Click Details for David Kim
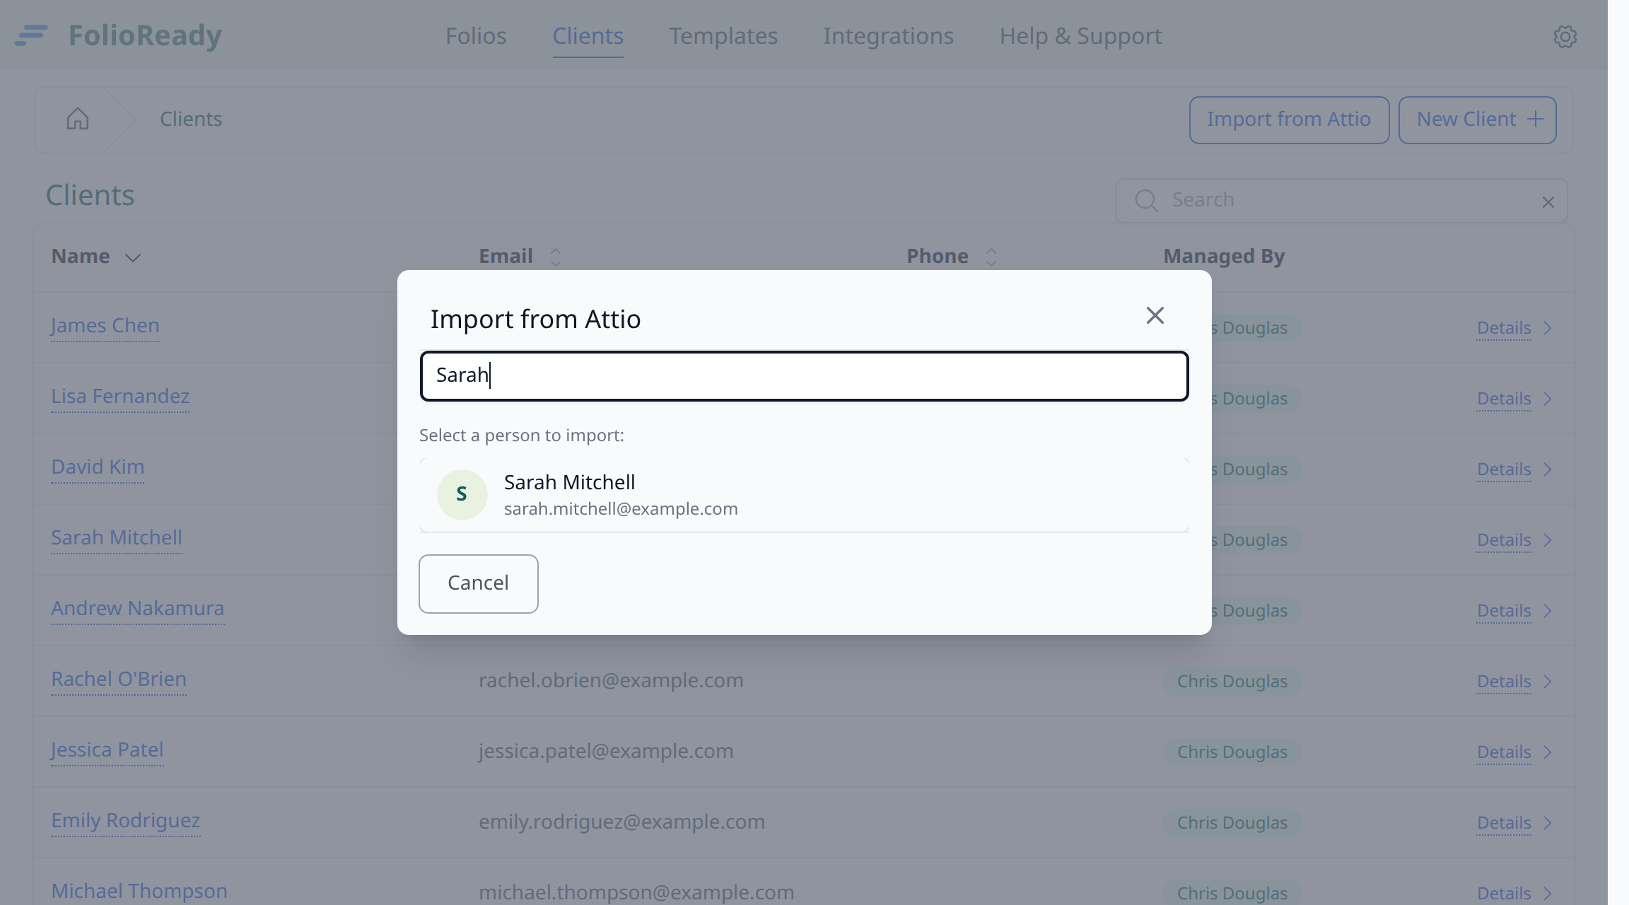The width and height of the screenshot is (1629, 905). click(1504, 469)
